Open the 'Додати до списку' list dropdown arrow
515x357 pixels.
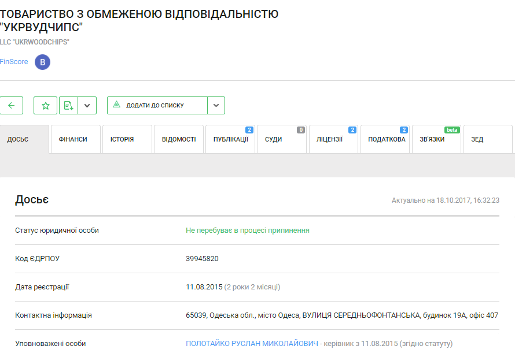tap(216, 105)
